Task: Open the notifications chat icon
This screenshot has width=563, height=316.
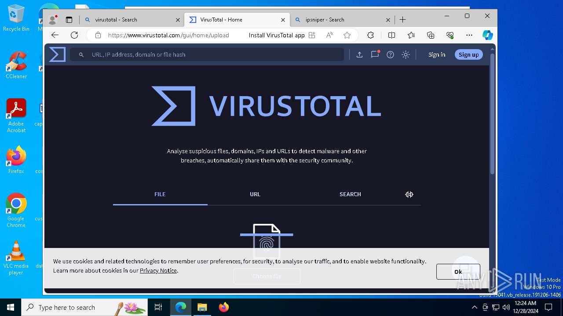Action: (375, 54)
